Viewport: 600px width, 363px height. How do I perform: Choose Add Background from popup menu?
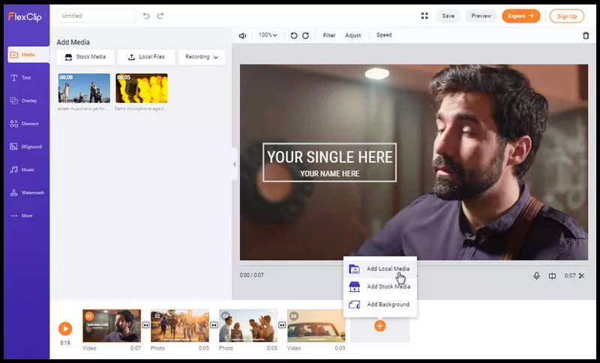380,304
